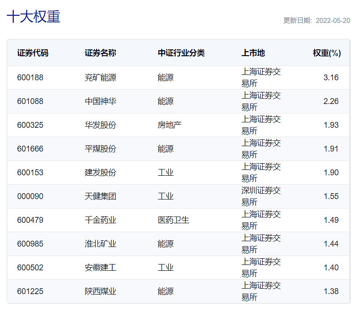Image resolution: width=358 pixels, height=312 pixels.
Task: Click the security name 华发股份
Action: [100, 125]
